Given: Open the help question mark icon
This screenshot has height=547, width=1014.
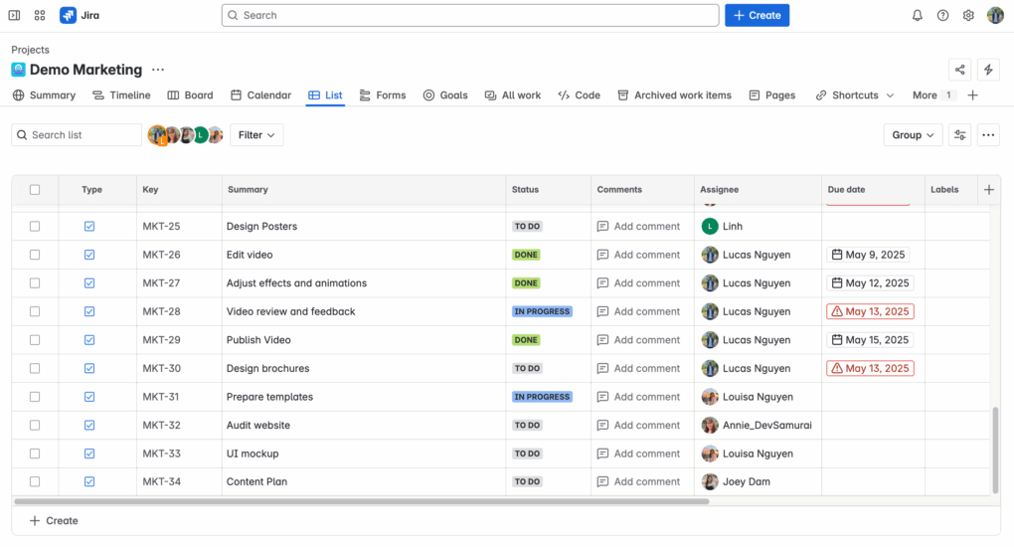Looking at the screenshot, I should pyautogui.click(x=942, y=15).
